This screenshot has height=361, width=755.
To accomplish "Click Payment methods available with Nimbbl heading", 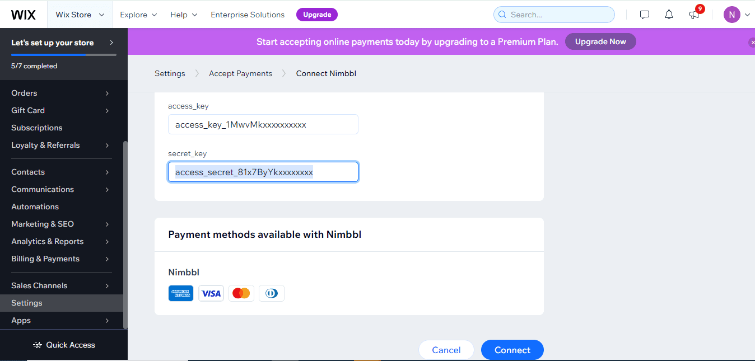I will (x=265, y=235).
